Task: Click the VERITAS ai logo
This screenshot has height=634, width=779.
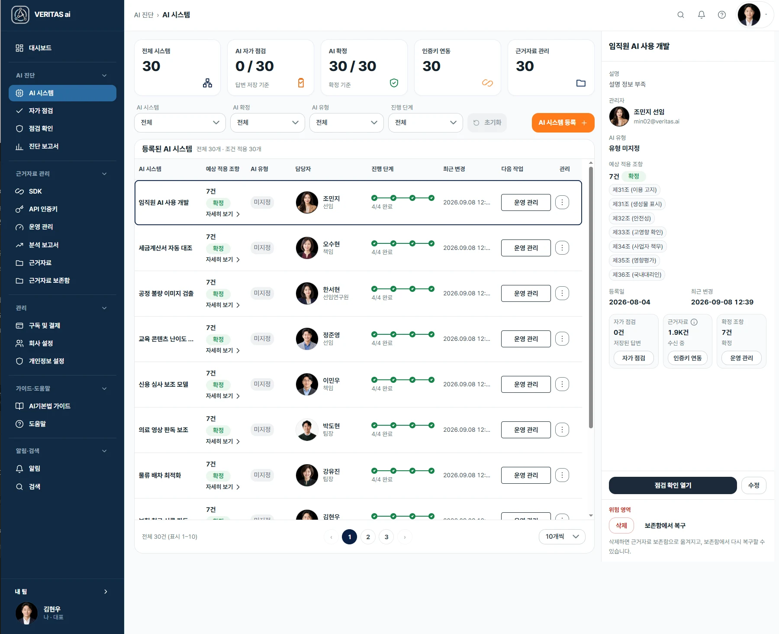Action: click(41, 15)
